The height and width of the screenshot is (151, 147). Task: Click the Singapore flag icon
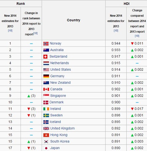46,96
